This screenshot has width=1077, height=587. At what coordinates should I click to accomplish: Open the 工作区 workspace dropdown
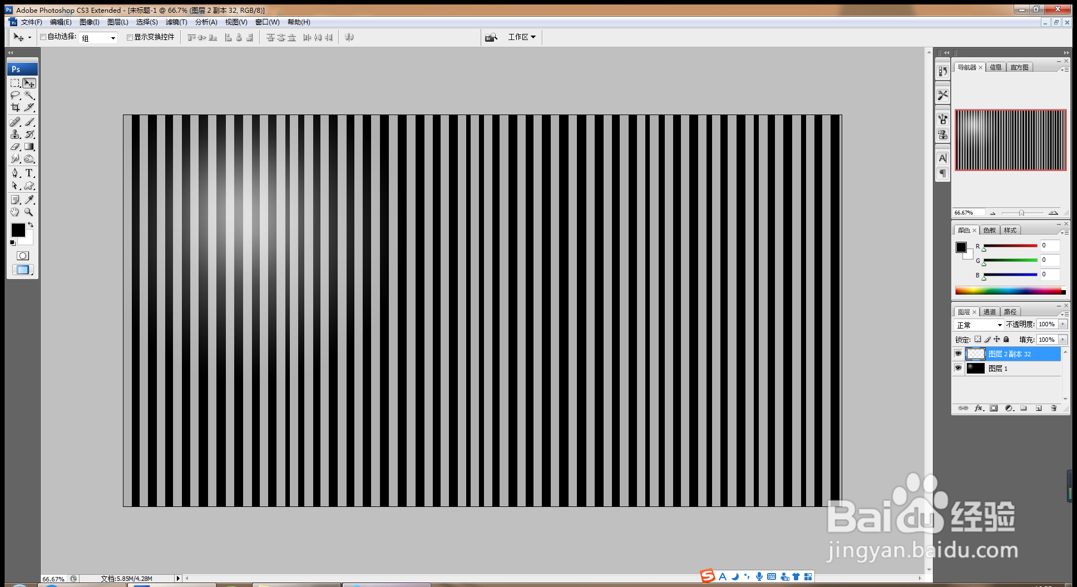pos(522,37)
